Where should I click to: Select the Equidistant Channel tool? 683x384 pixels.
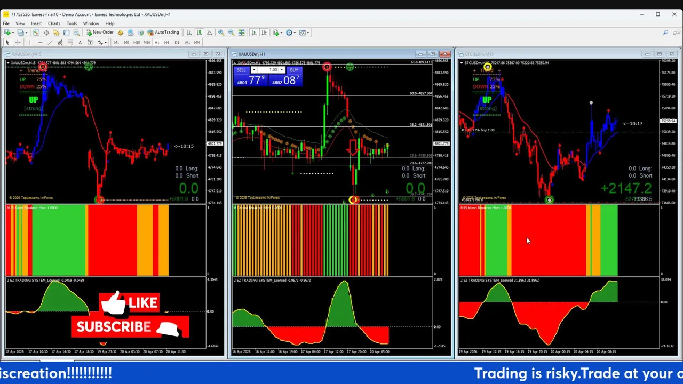[60, 42]
